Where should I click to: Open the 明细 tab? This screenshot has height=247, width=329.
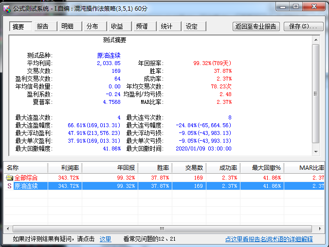(68, 26)
